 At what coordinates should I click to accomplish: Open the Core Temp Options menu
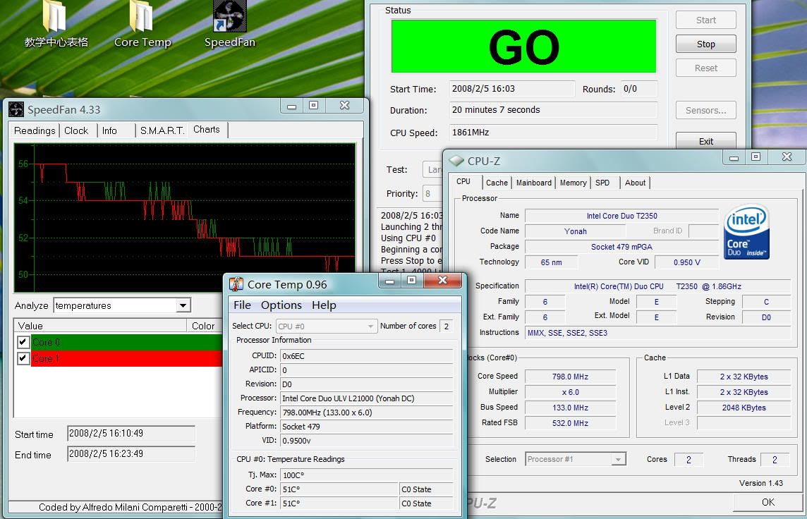(281, 305)
